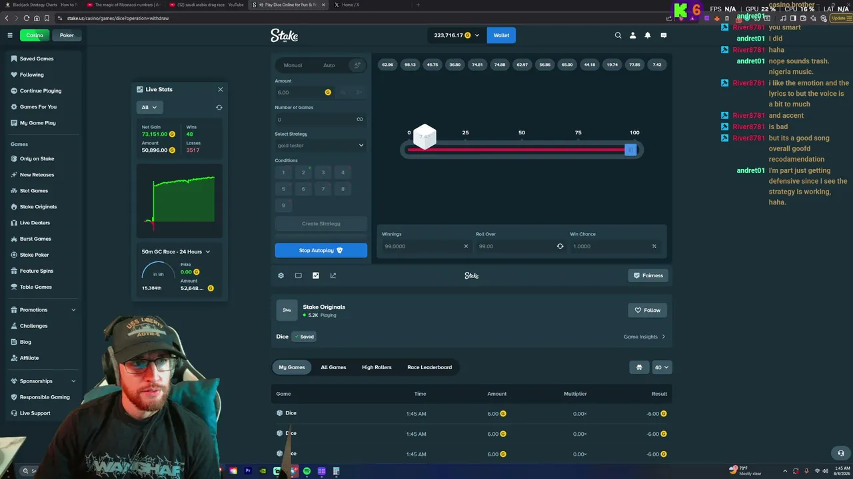Close the Live Stats panel
Screen dimensions: 853x479
point(221,89)
